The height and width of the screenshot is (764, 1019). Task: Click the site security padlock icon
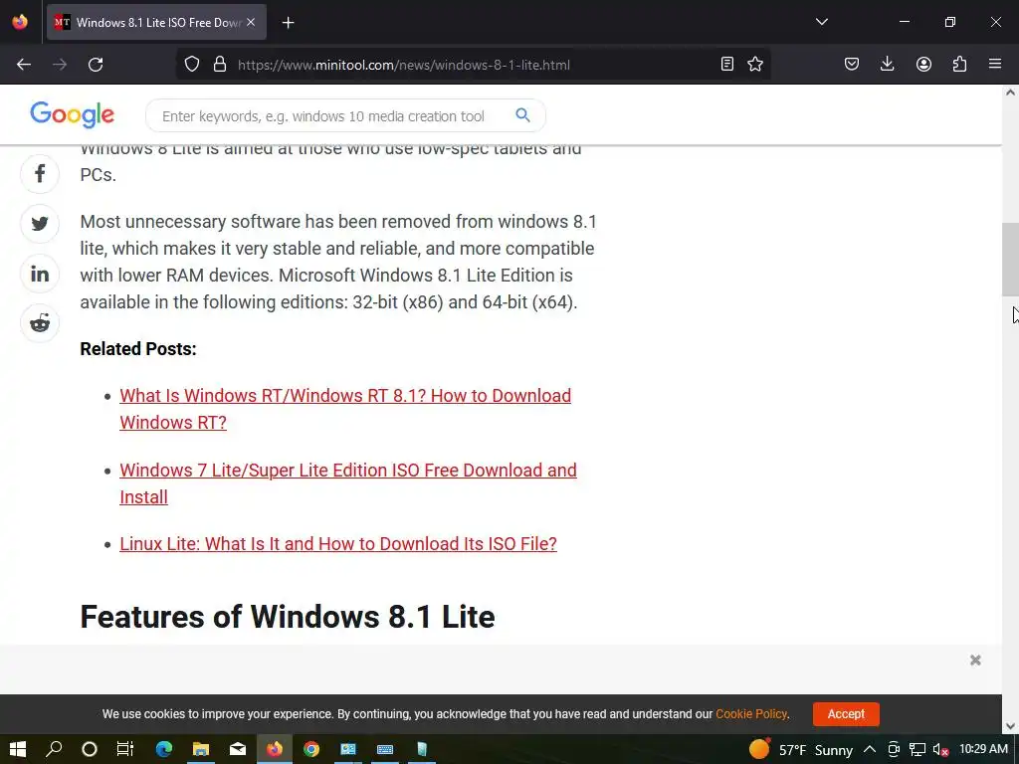[220, 65]
